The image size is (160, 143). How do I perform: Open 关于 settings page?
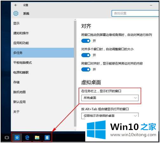42,112
